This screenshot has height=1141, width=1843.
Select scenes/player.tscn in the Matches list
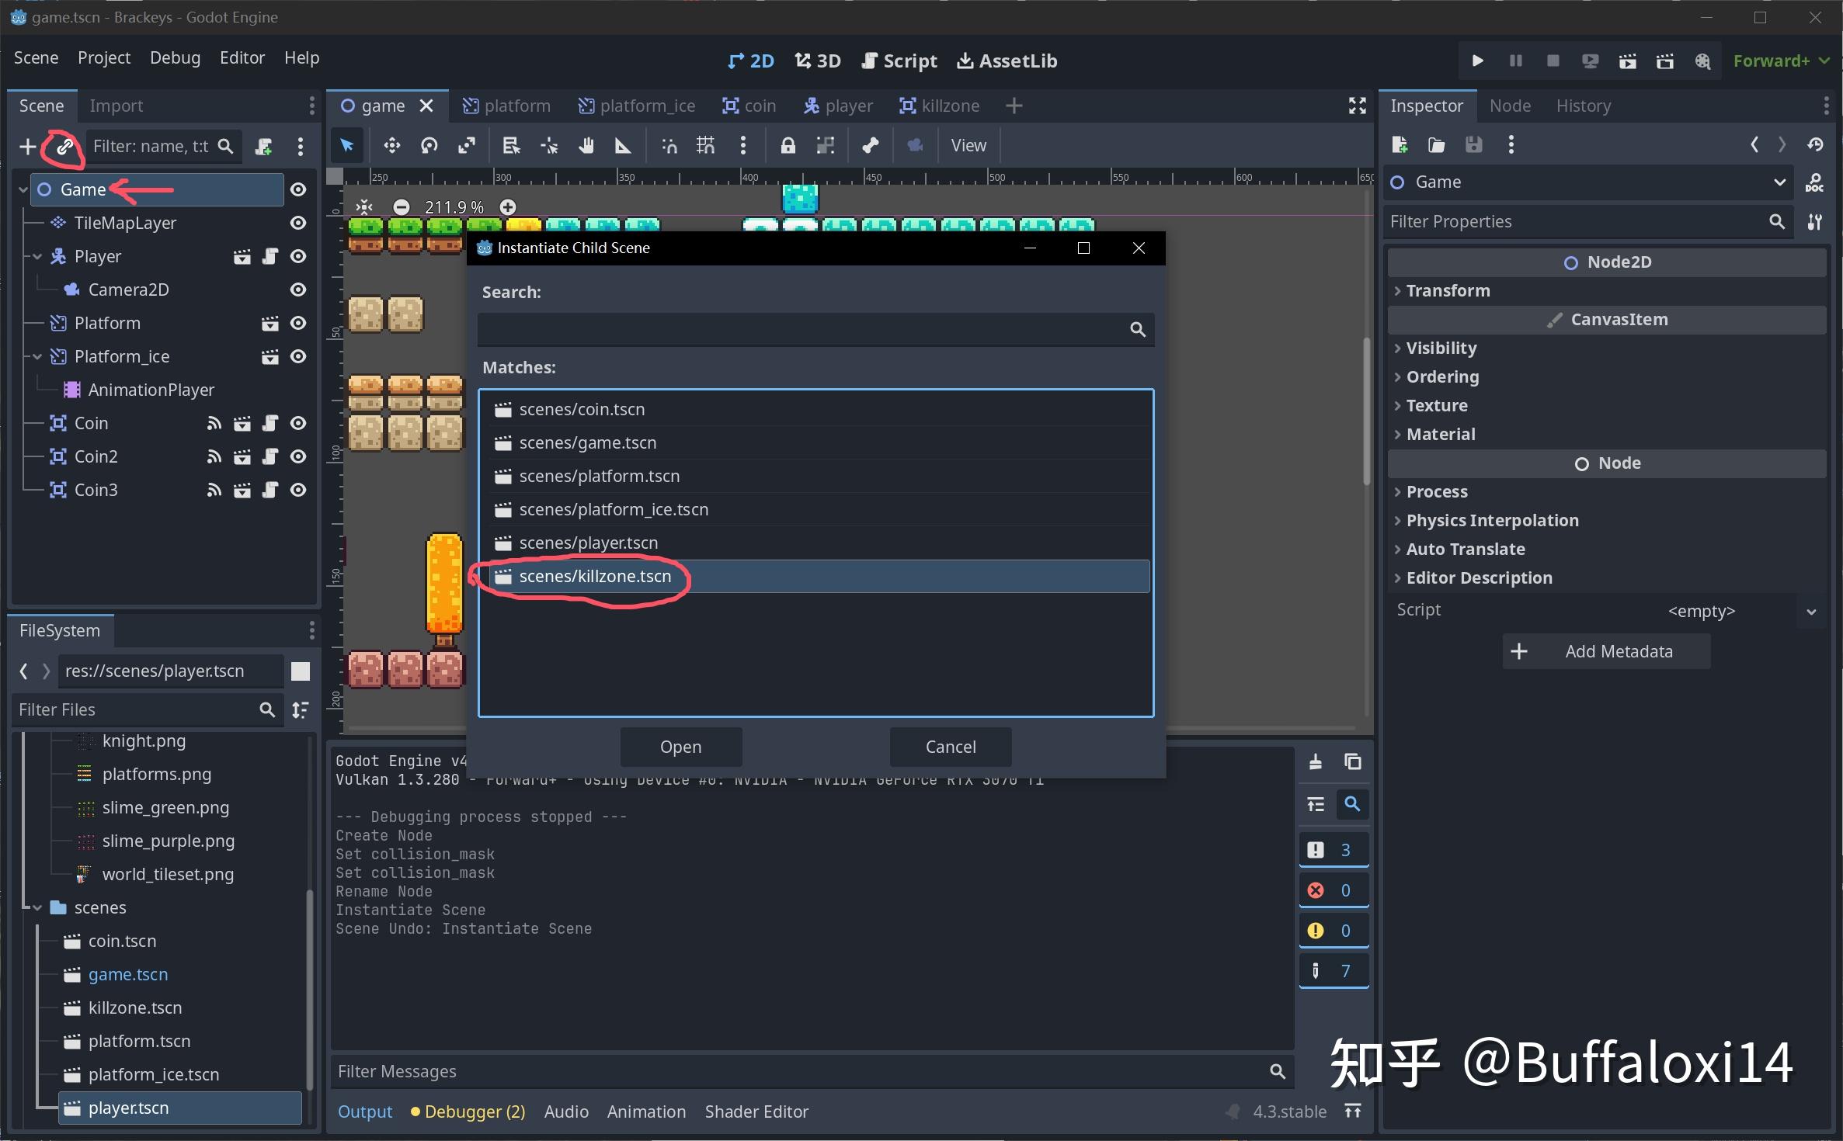click(588, 542)
